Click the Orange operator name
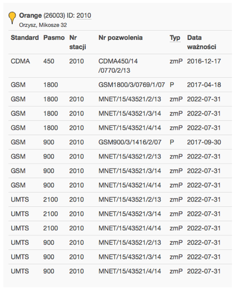 [30, 15]
